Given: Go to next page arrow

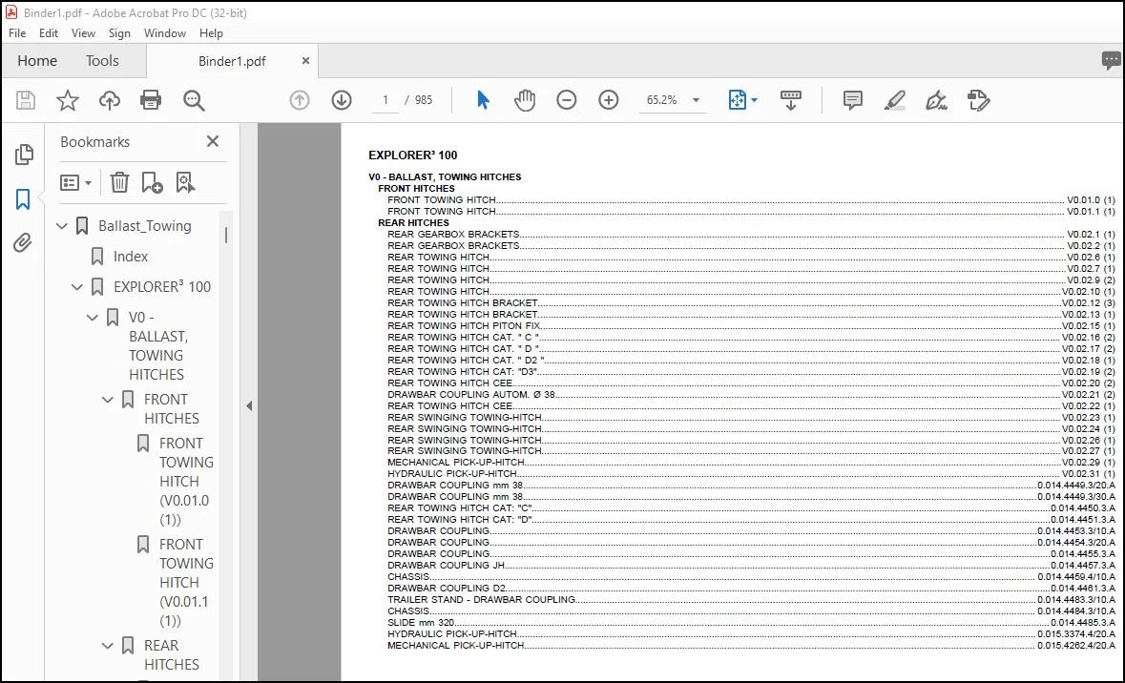Looking at the screenshot, I should [342, 100].
